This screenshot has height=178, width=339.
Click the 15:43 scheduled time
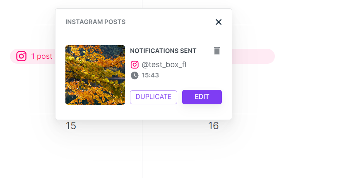[x=150, y=75]
